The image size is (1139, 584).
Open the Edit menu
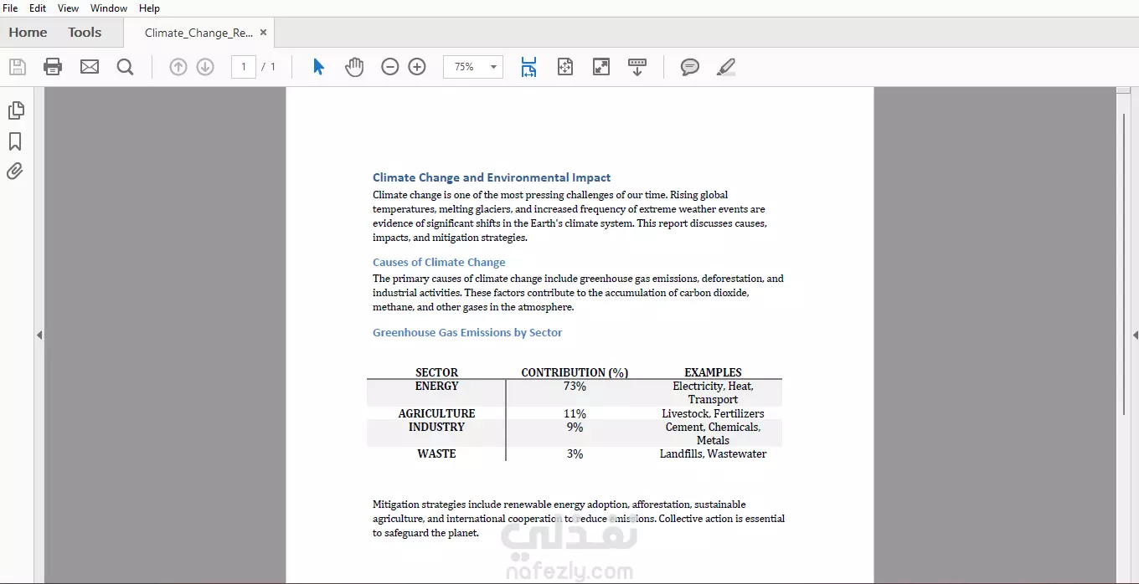38,8
